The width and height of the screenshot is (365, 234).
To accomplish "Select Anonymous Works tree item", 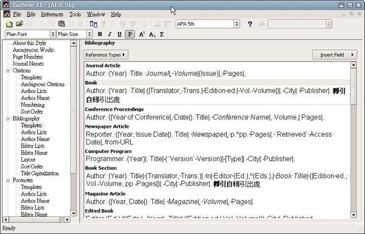I will tap(33, 50).
